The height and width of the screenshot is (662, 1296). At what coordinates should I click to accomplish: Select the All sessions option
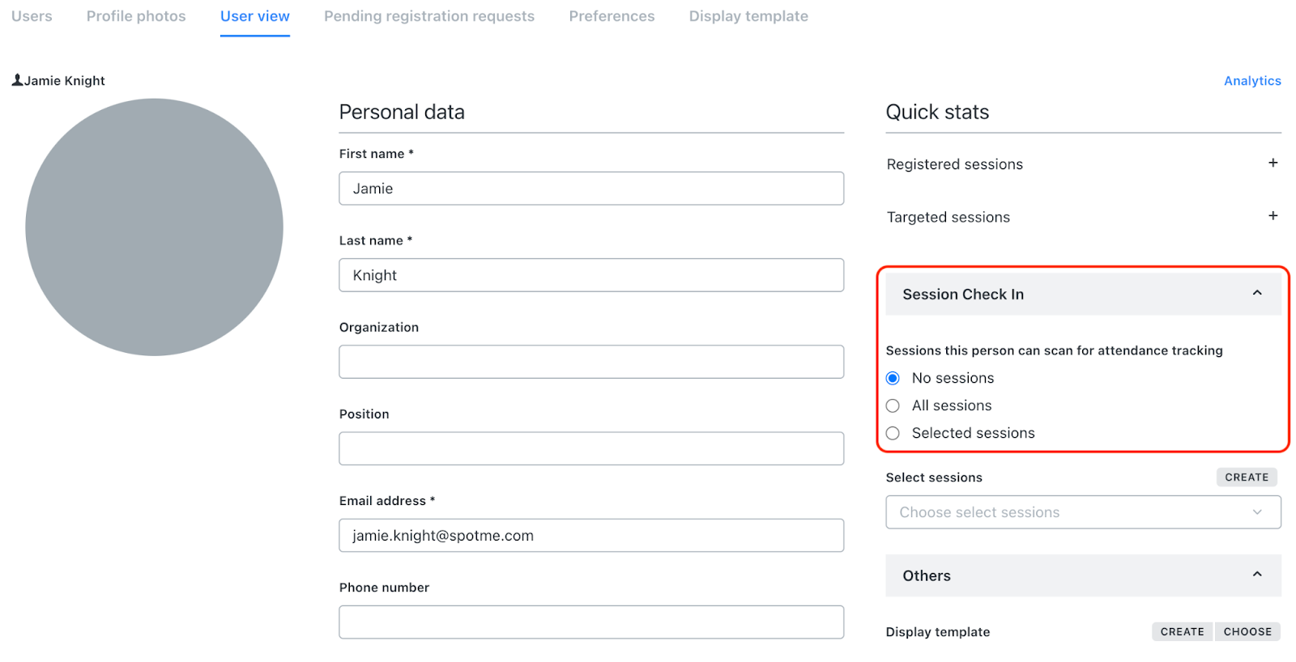click(892, 405)
